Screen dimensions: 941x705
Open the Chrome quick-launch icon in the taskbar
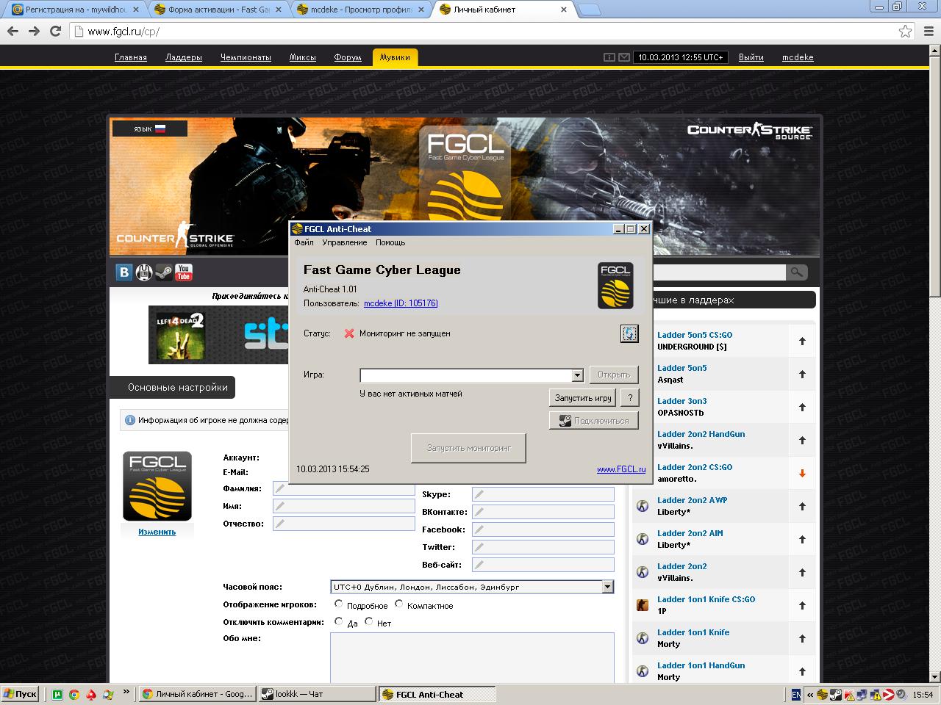click(x=74, y=694)
